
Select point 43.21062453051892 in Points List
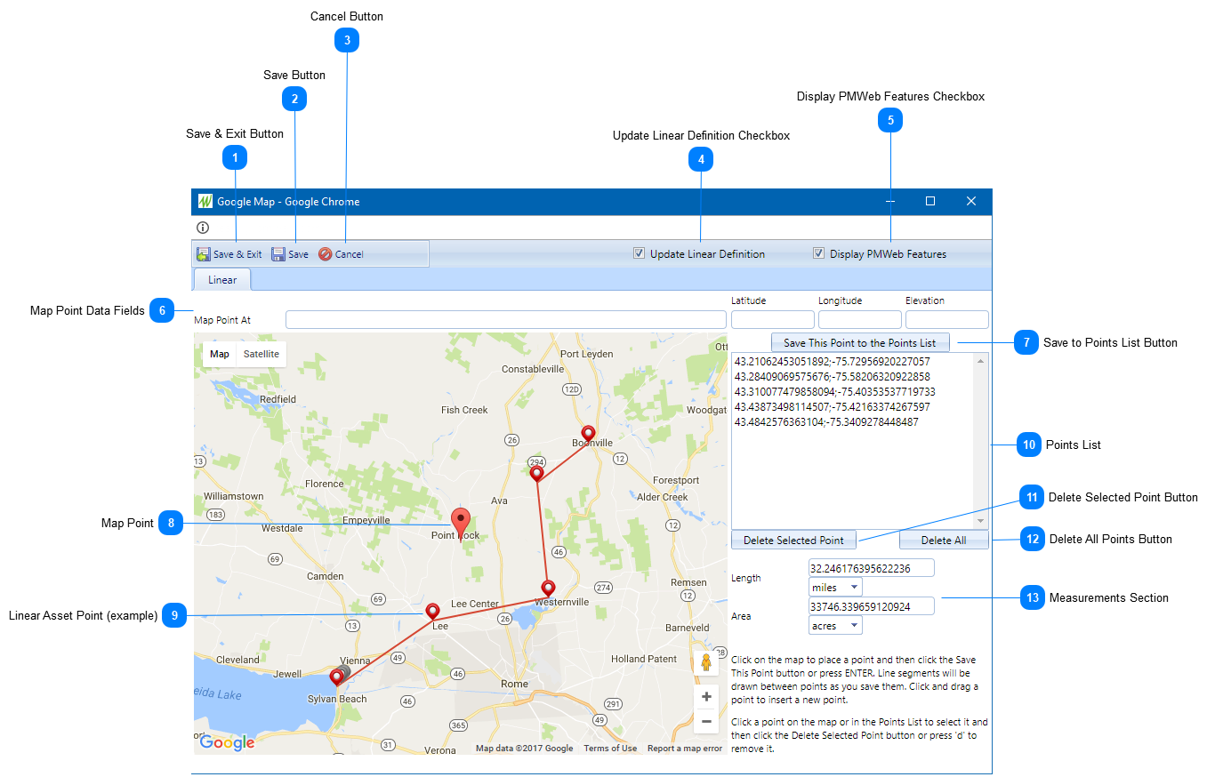pyautogui.click(x=832, y=362)
